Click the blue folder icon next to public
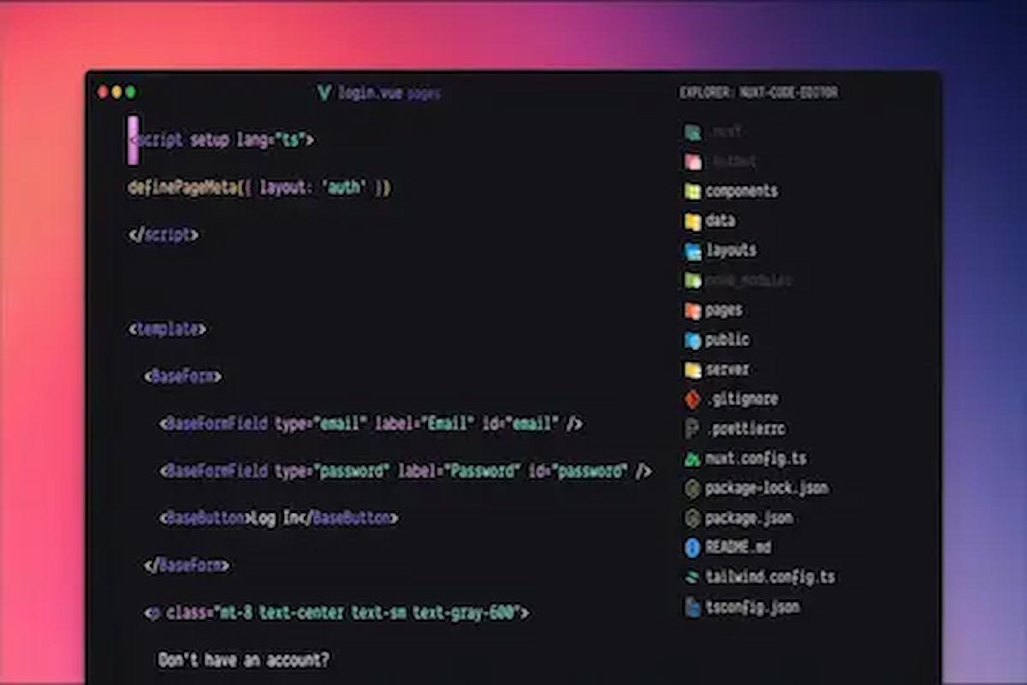 point(692,340)
